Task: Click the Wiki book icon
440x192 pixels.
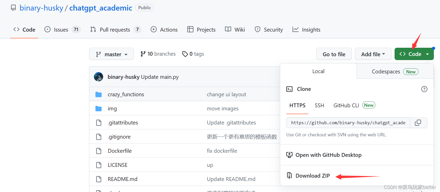Action: (228, 29)
